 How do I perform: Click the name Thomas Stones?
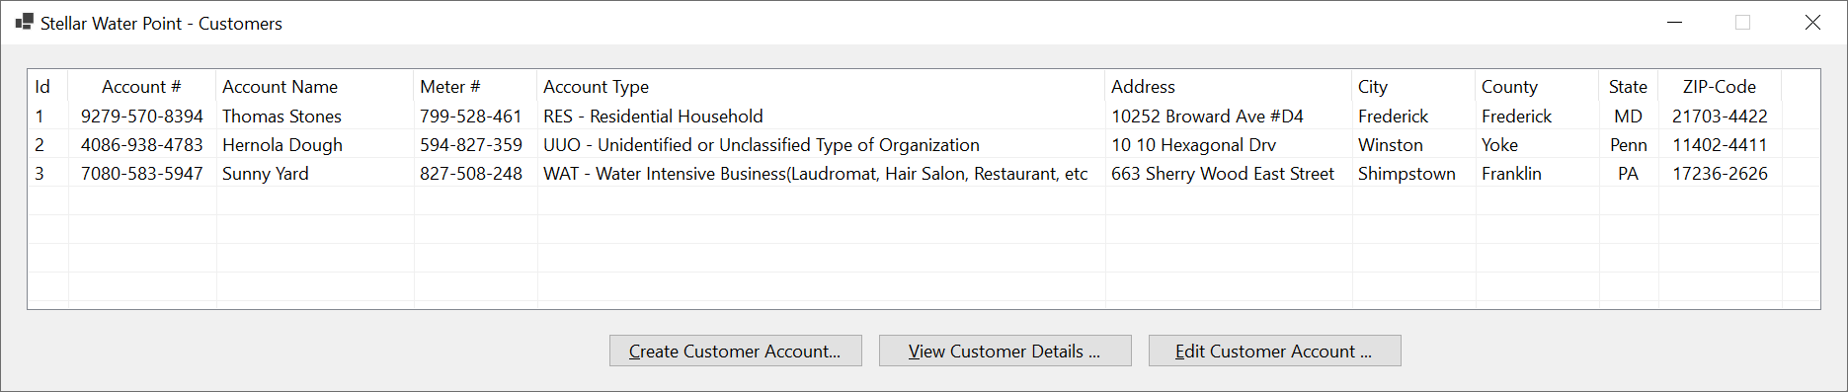tap(281, 116)
